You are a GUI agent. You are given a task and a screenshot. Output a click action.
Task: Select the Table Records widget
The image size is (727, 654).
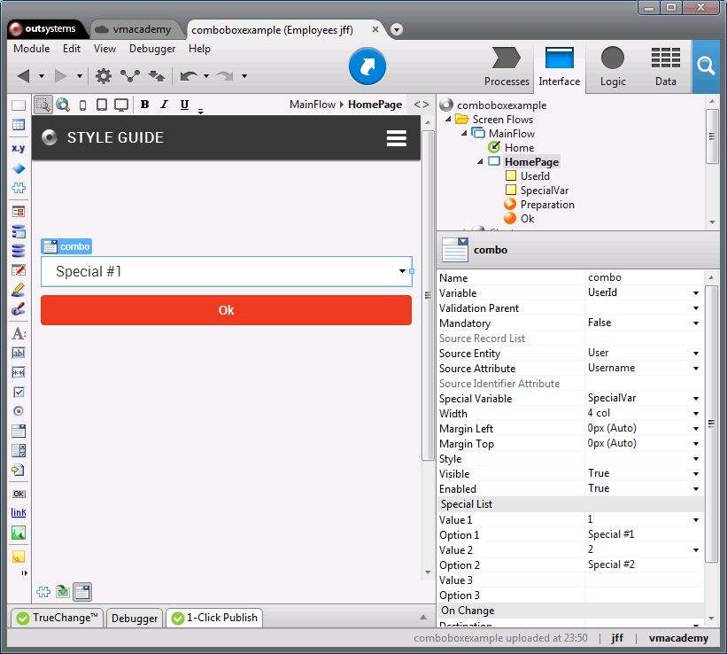click(19, 124)
